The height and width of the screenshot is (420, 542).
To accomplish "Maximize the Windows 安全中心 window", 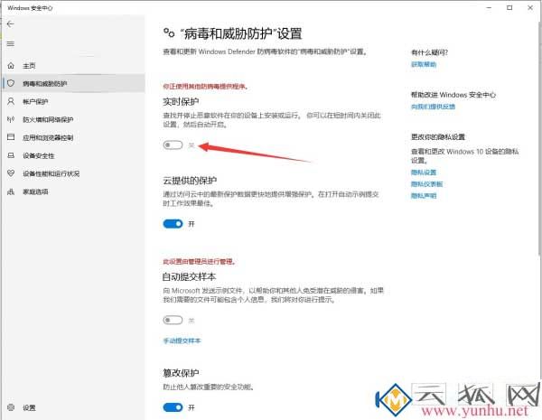I will coord(509,7).
